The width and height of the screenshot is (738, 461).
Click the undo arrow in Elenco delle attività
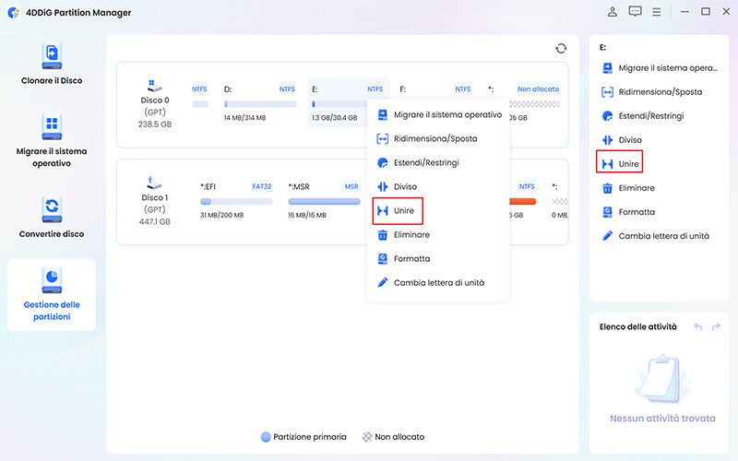click(x=697, y=326)
